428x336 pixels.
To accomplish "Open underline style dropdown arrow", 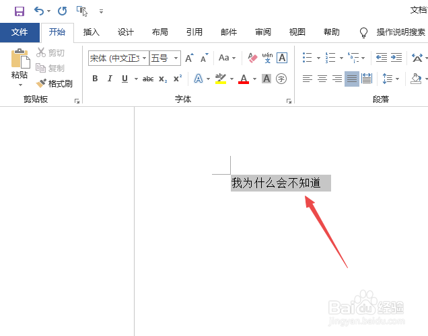I will pyautogui.click(x=136, y=79).
